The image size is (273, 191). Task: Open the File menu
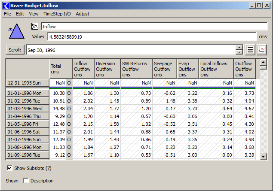[7, 14]
